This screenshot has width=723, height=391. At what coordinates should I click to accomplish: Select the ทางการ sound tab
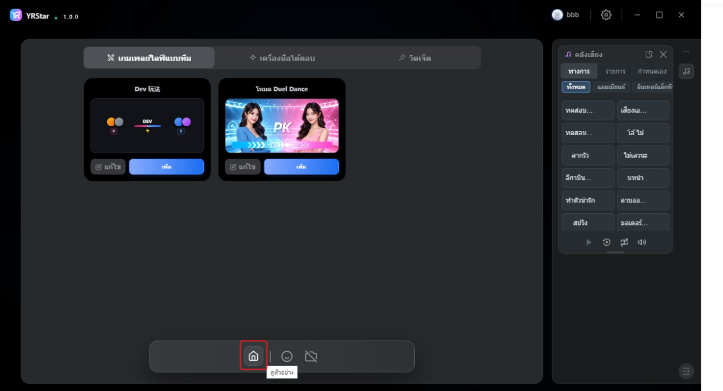pyautogui.click(x=579, y=71)
